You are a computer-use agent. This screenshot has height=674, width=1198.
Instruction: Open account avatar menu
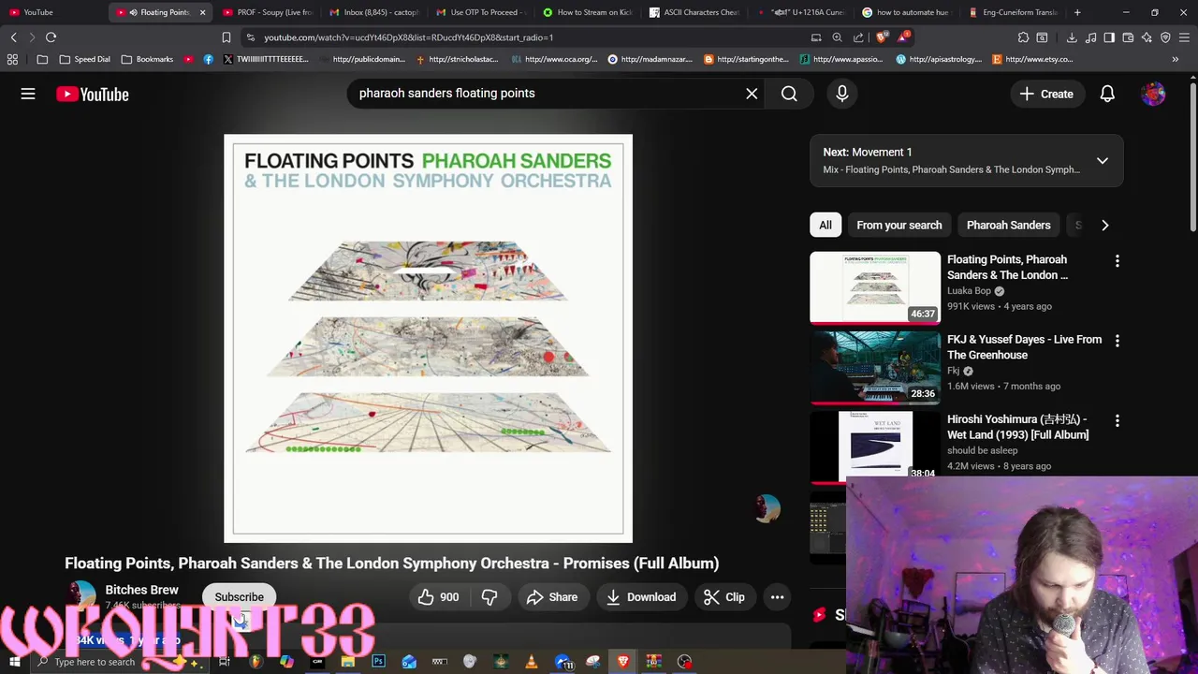1153,94
